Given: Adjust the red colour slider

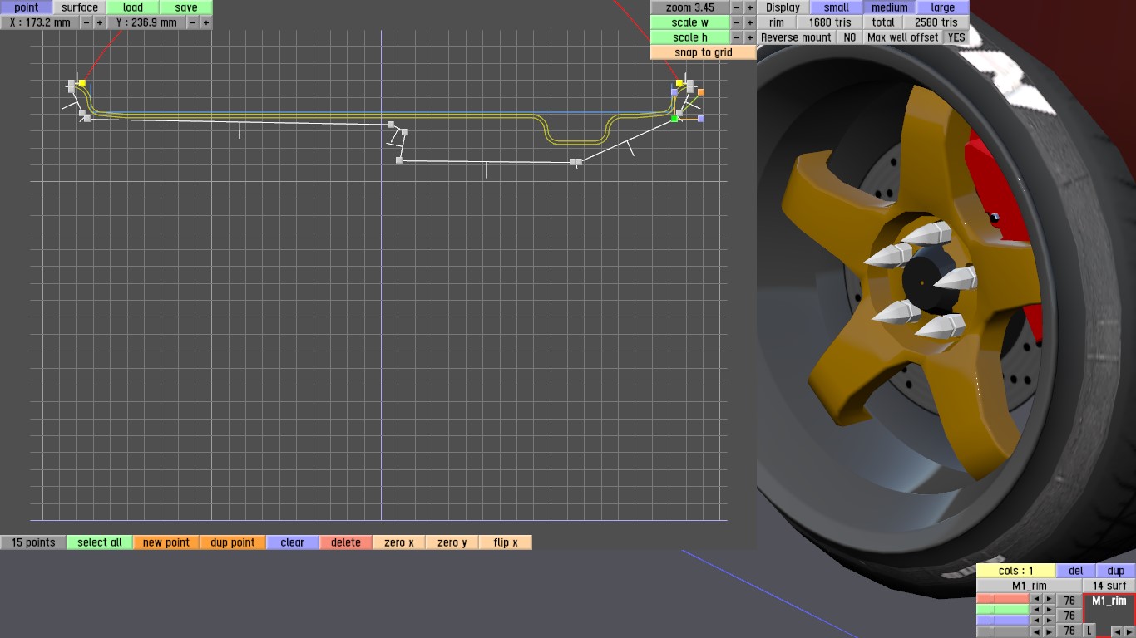Looking at the screenshot, I should coord(1003,599).
